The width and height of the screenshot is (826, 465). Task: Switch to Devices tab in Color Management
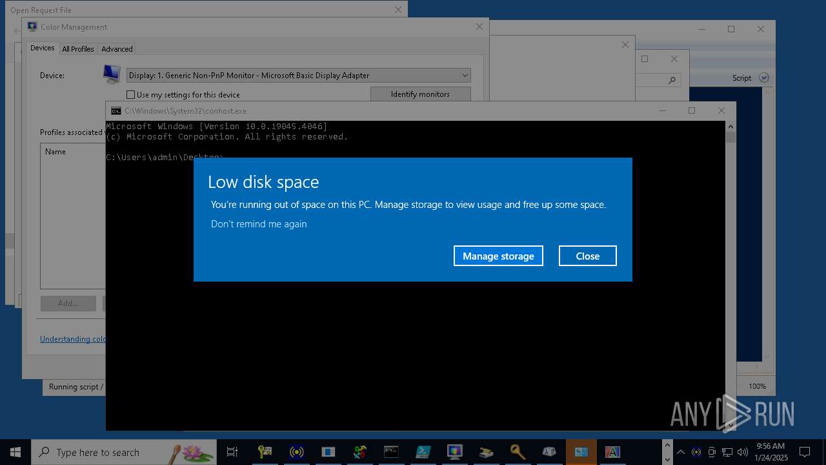[43, 48]
